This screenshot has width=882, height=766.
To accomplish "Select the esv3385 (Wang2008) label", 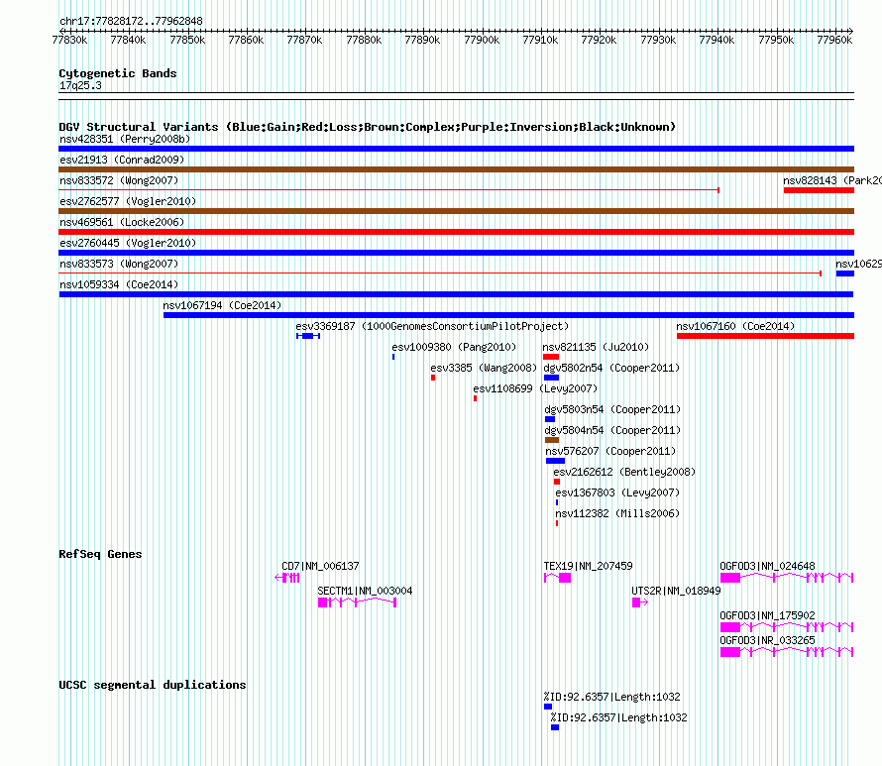I will click(484, 368).
